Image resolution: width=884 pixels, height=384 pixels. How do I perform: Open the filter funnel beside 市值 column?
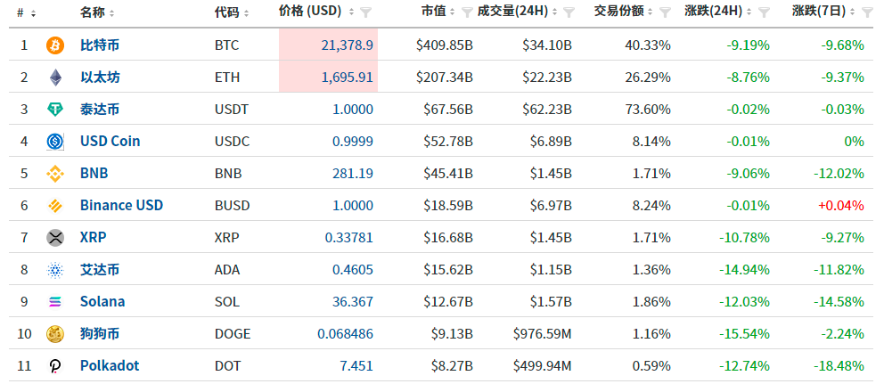(x=467, y=12)
